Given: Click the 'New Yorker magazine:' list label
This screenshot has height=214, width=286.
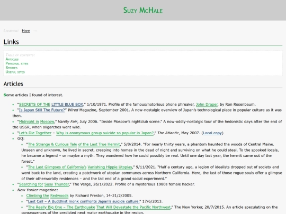Looking at the screenshot, I should pos(38,190).
